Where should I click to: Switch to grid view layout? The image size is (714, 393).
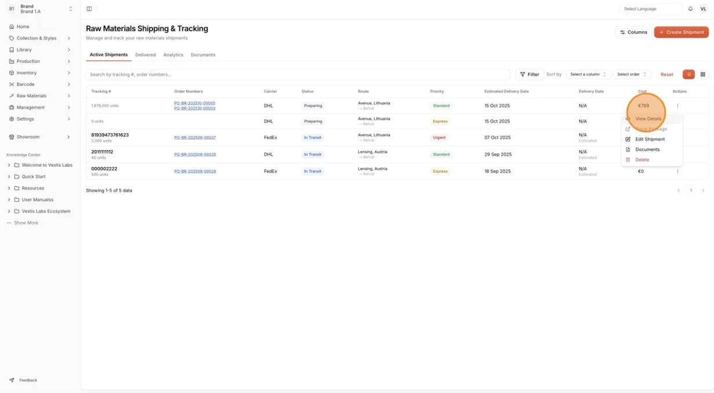coord(703,74)
